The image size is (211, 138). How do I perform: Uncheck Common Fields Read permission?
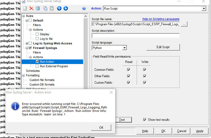(x=129, y=70)
